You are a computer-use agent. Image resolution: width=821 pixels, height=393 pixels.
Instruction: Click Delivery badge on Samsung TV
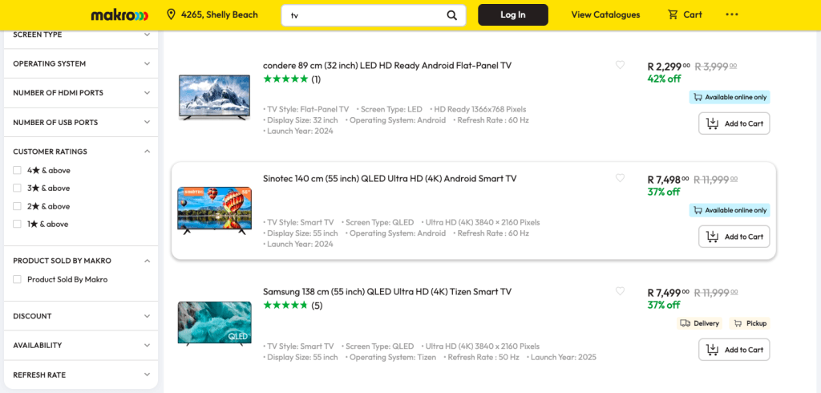(x=699, y=323)
